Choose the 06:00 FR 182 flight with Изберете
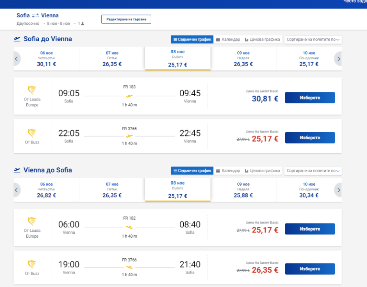 coord(310,229)
